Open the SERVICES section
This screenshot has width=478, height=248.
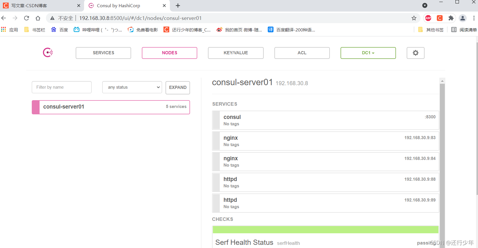click(x=103, y=53)
